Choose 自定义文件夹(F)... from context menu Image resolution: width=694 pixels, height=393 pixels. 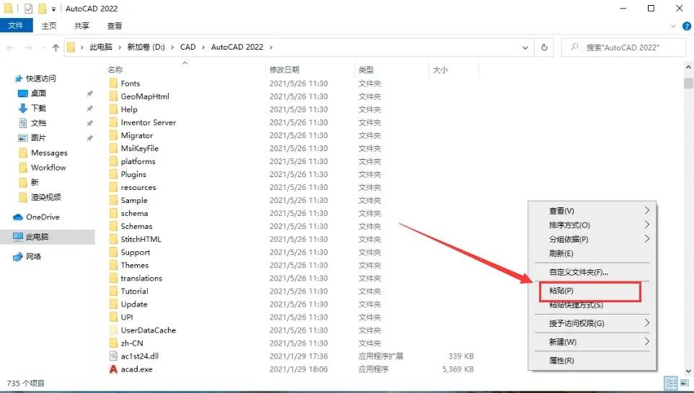click(592, 272)
